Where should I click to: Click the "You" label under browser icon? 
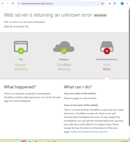pyautogui.click(x=21, y=59)
